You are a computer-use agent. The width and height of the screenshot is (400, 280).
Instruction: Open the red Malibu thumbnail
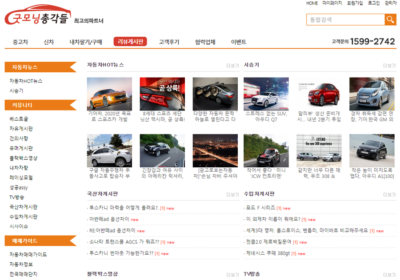319,94
